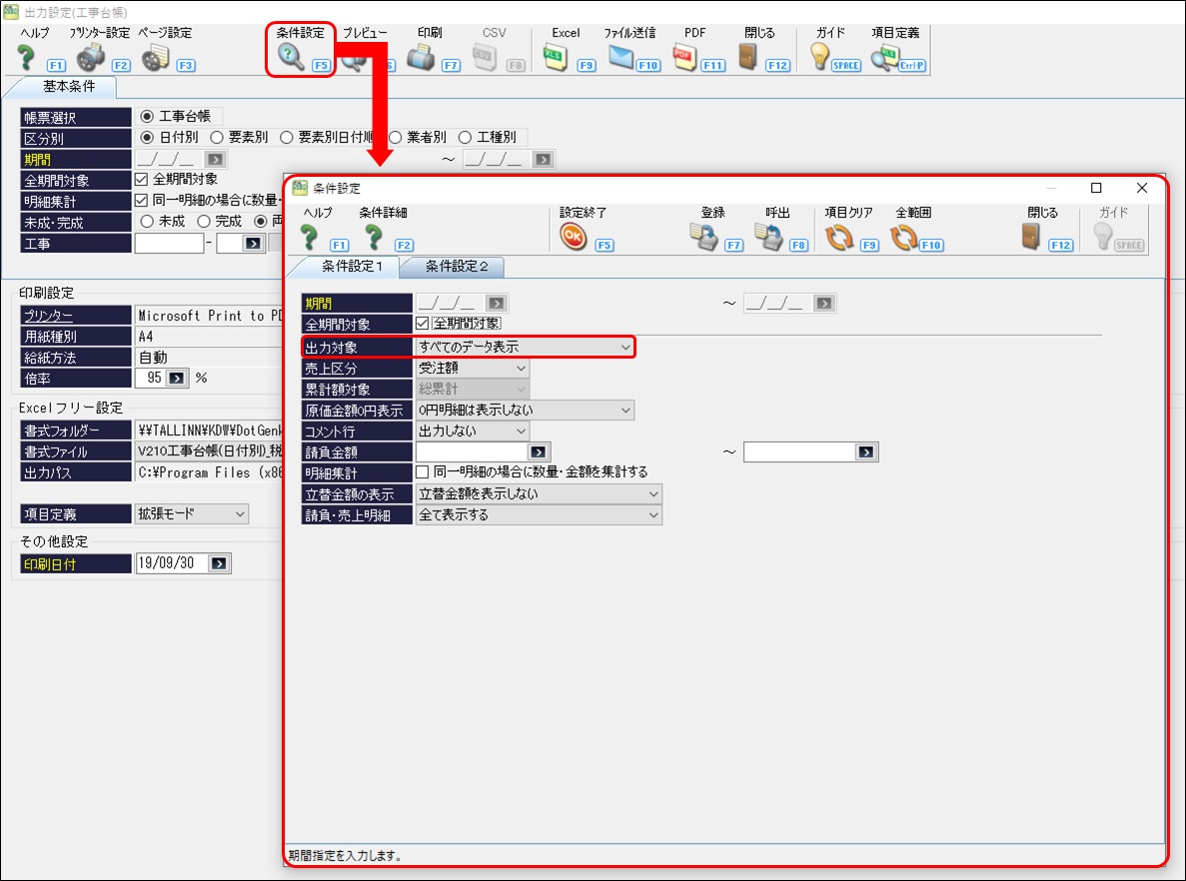This screenshot has width=1186, height=881.
Task: Click the 項目クリア icon
Action: [839, 238]
